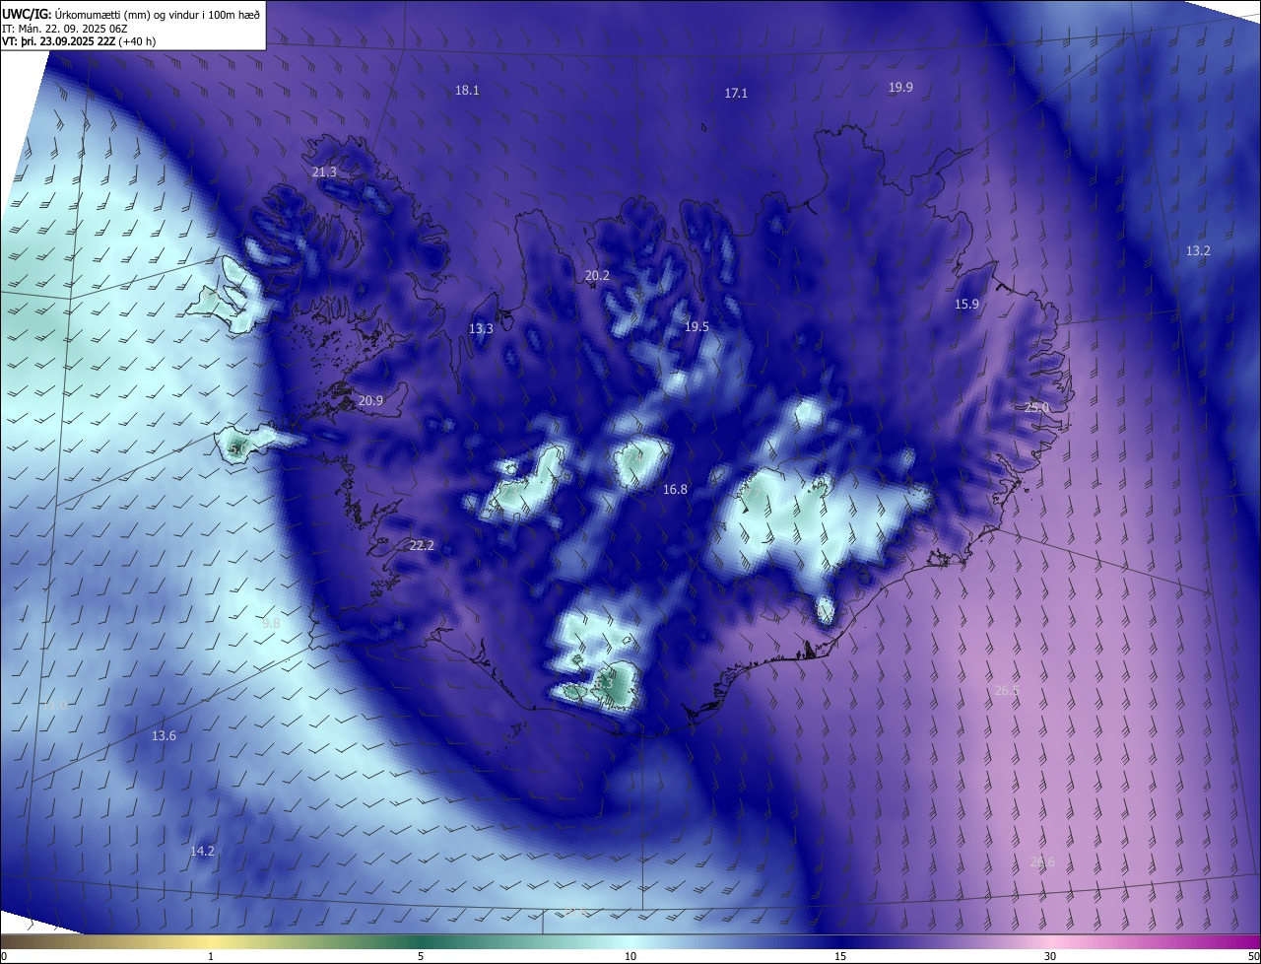The height and width of the screenshot is (964, 1261).
Task: Click the 14.2 value label
Action: (202, 852)
